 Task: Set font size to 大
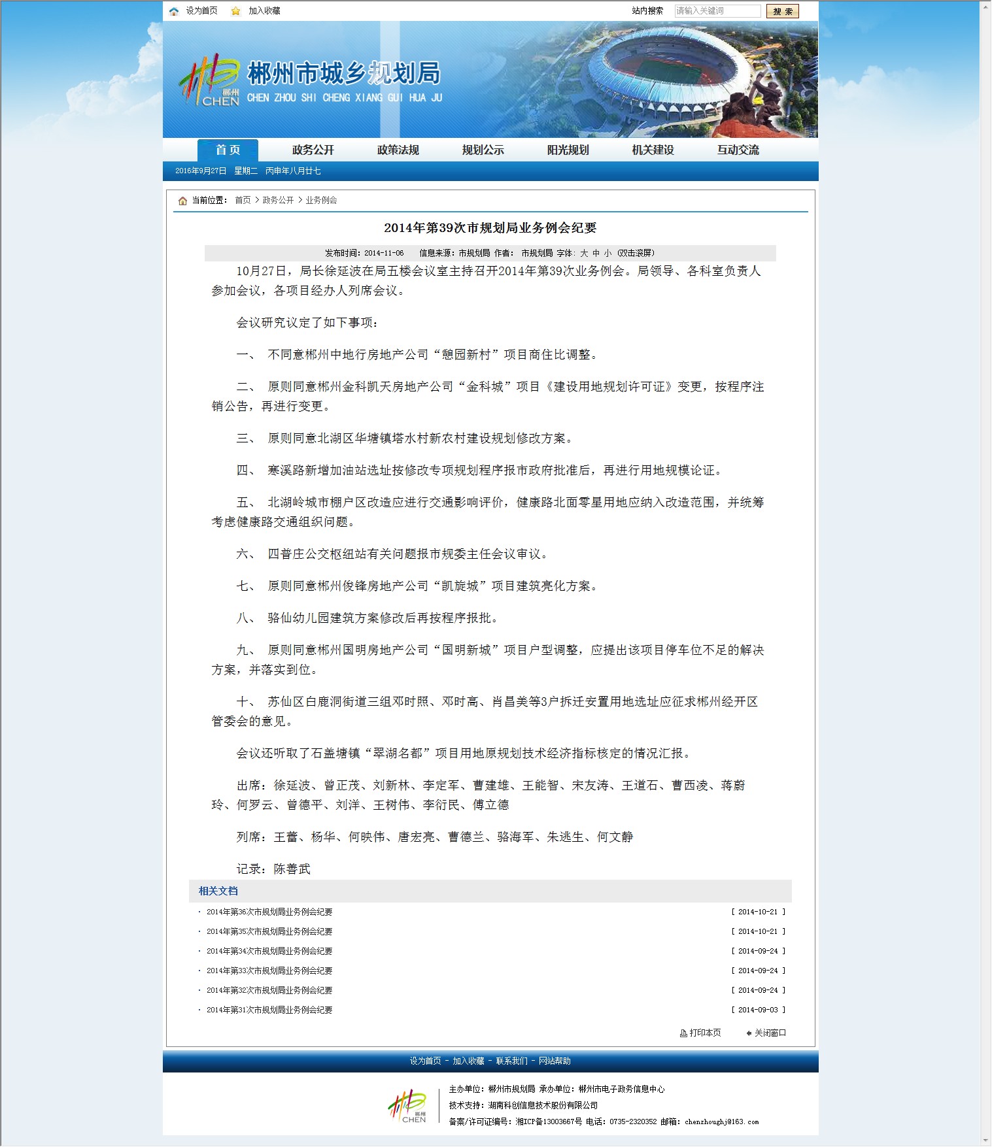[584, 254]
